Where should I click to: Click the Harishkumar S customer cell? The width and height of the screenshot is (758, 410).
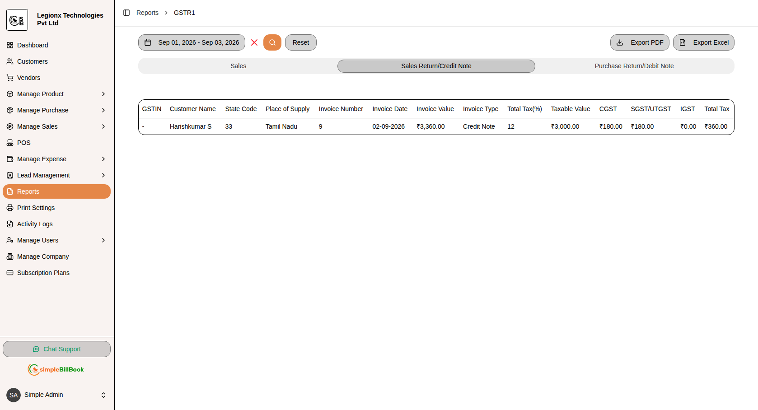click(191, 126)
